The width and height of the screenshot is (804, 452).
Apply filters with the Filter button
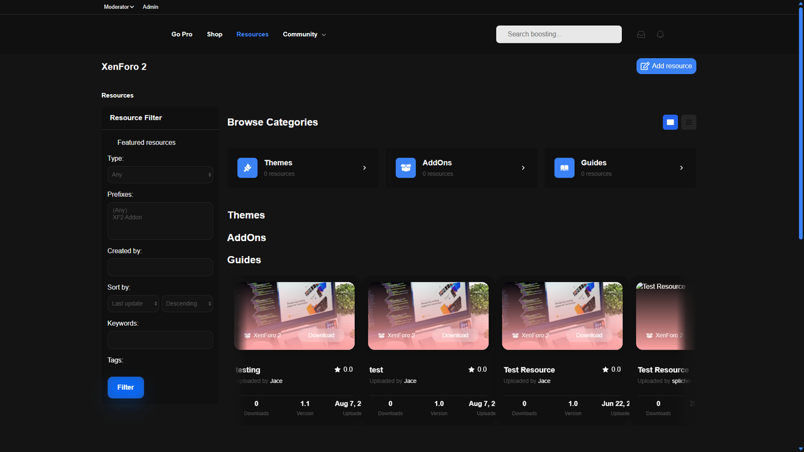pos(126,387)
